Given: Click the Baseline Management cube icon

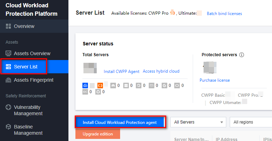Looking at the screenshot, I should 8,127.
